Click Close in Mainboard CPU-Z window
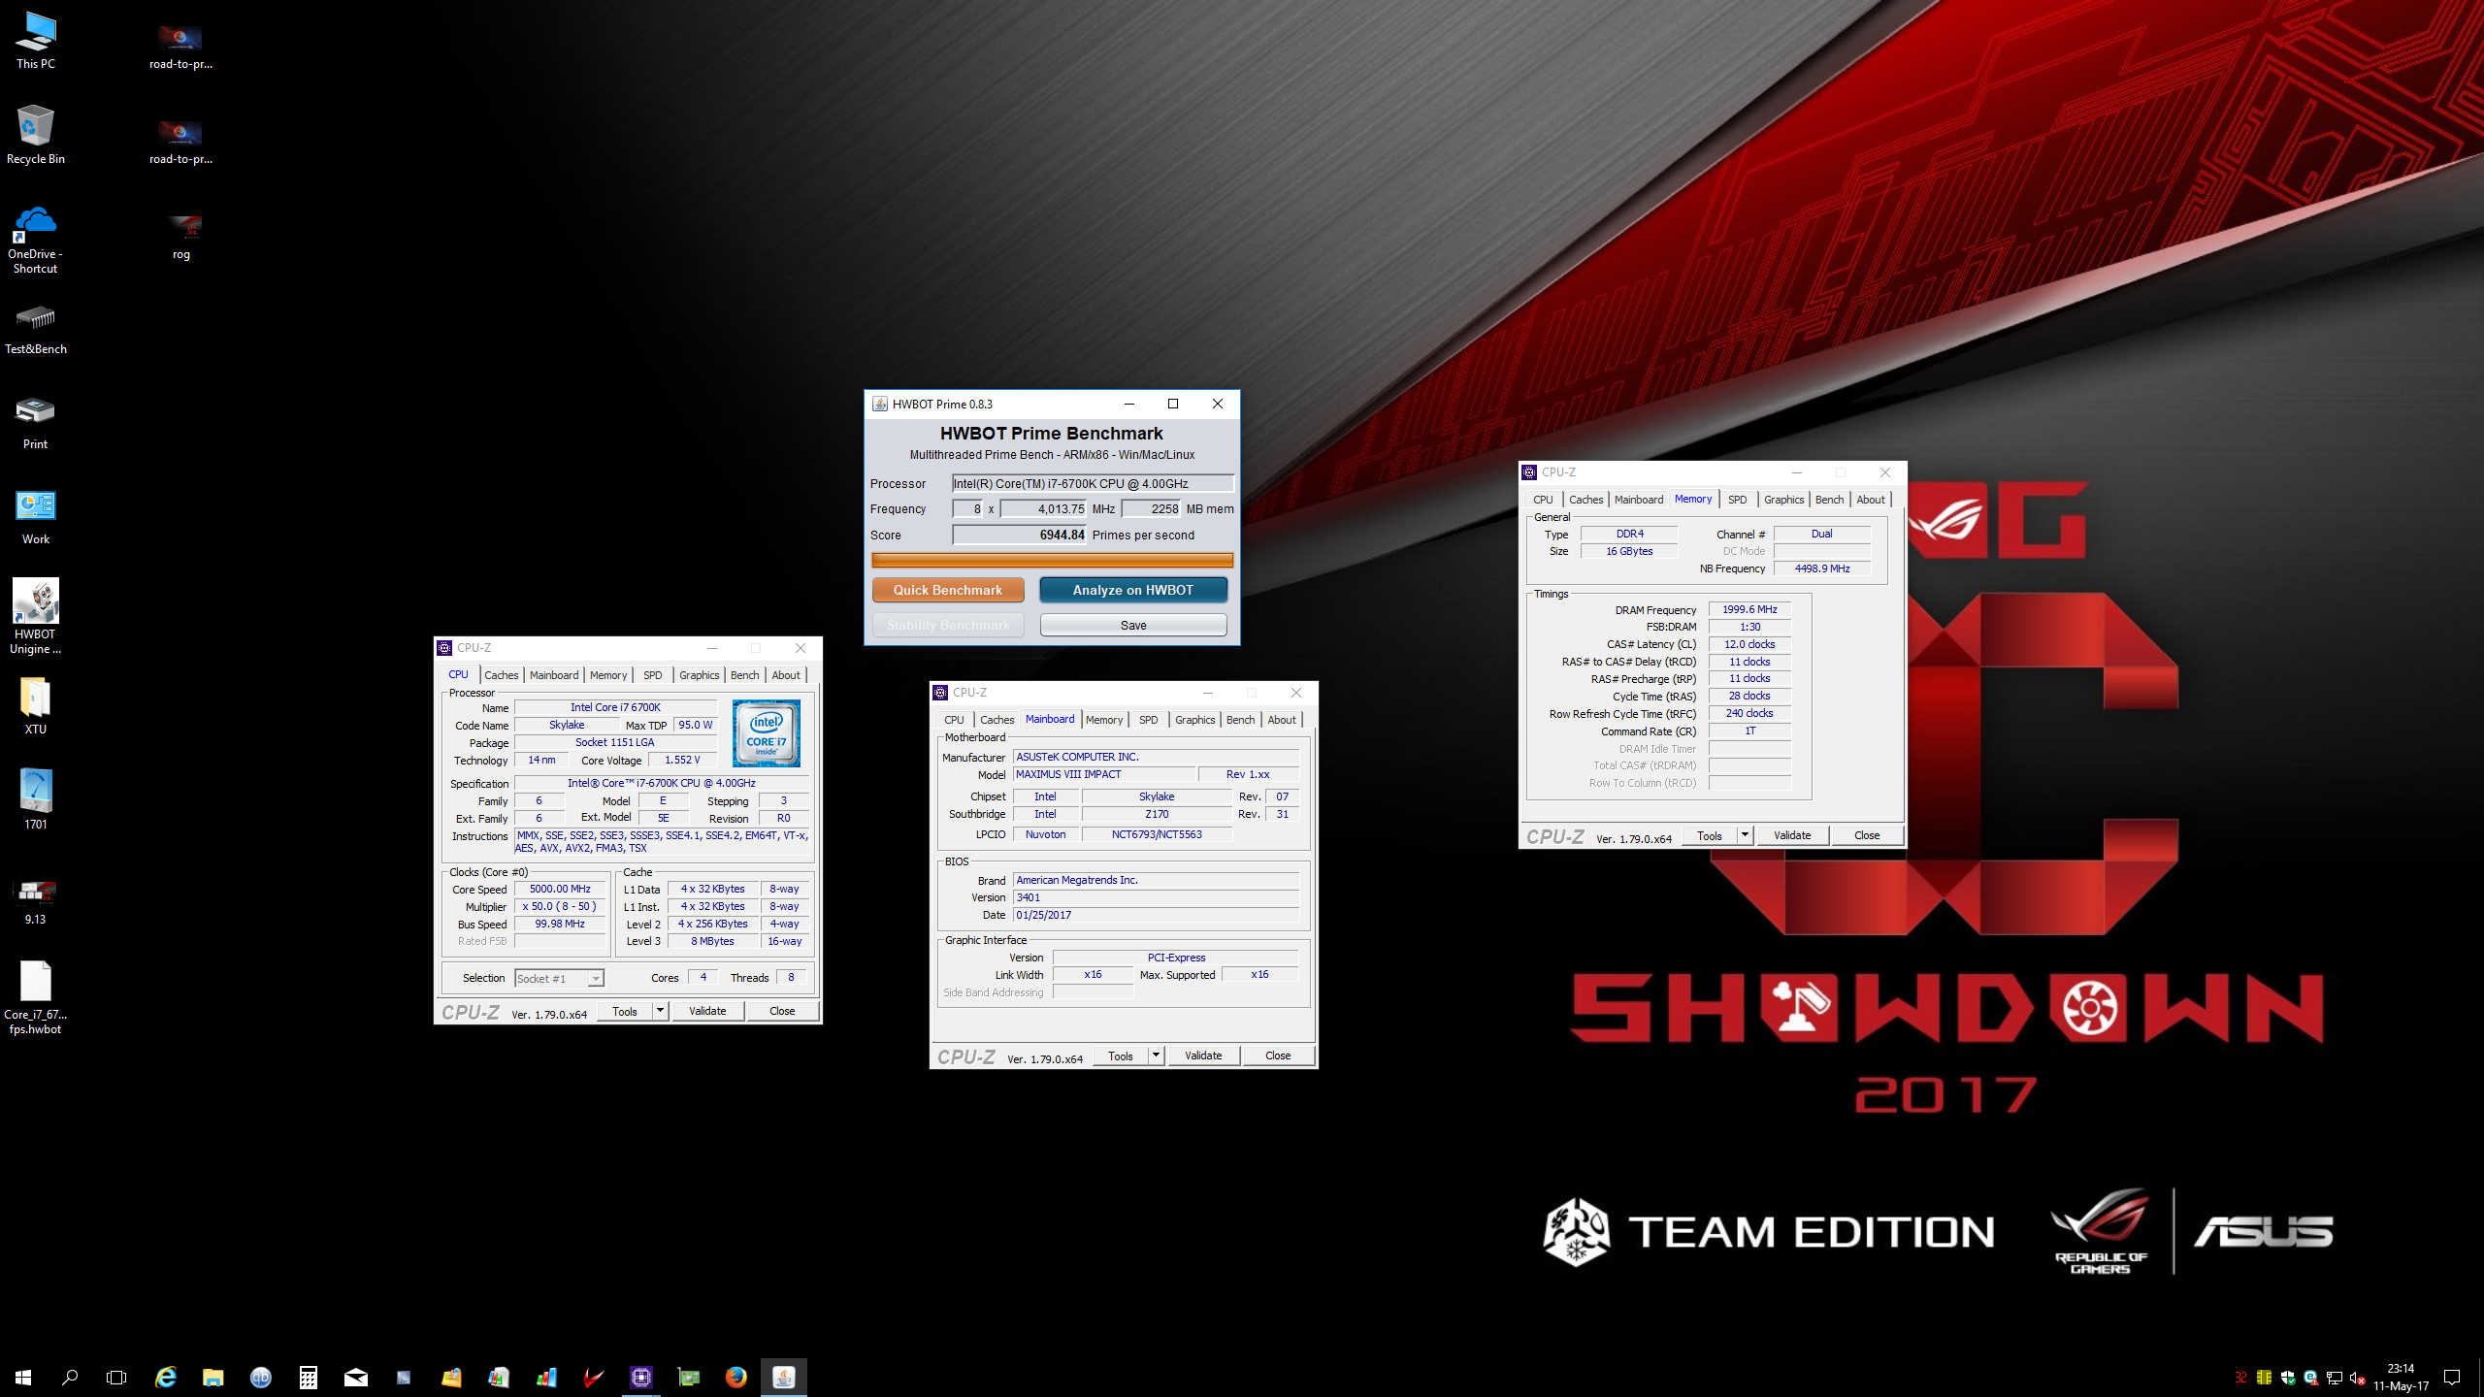Viewport: 2484px width, 1397px height. [1278, 1056]
